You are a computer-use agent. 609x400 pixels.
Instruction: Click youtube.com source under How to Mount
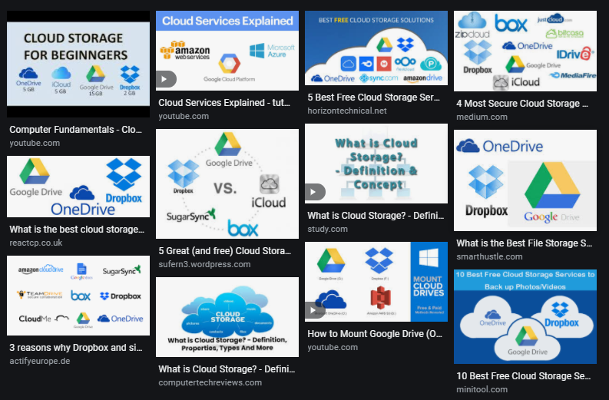point(333,348)
